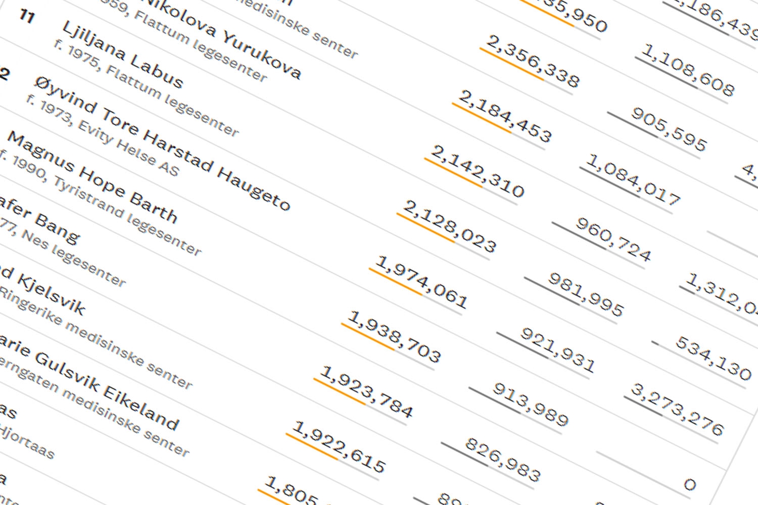Click the number 534,130
The width and height of the screenshot is (758, 505).
pos(714,359)
